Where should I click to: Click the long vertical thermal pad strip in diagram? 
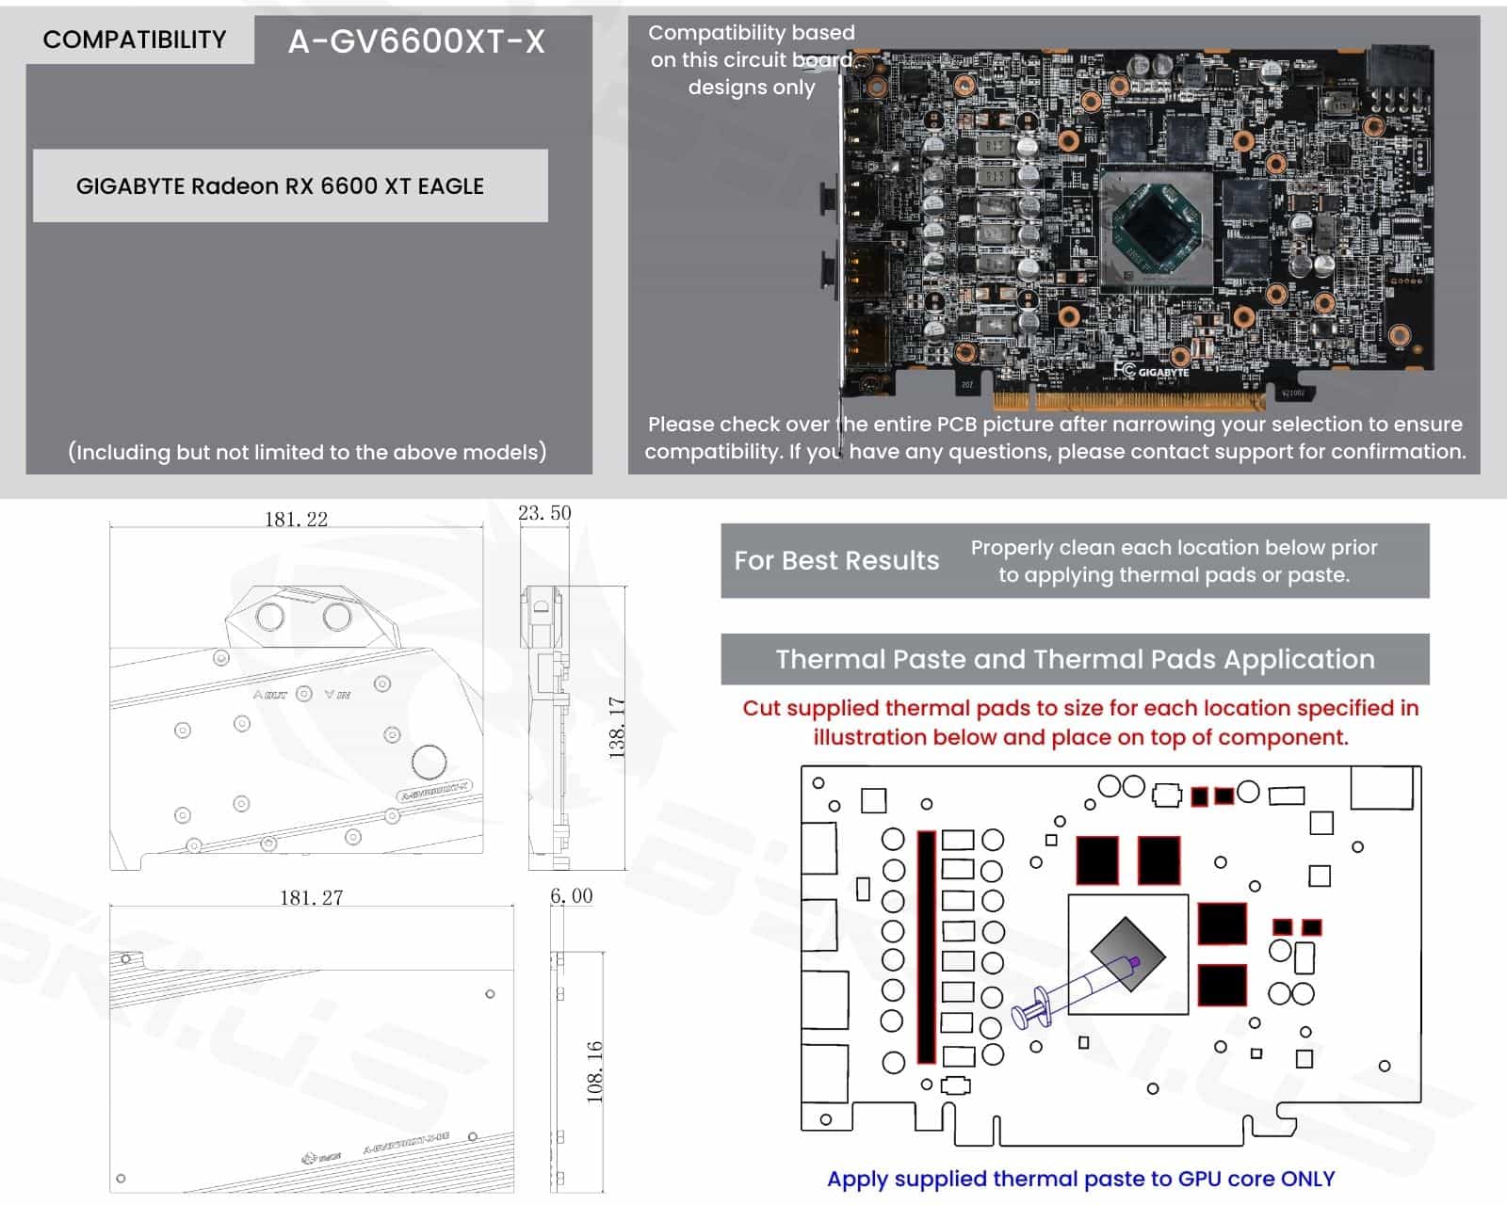[x=927, y=947]
